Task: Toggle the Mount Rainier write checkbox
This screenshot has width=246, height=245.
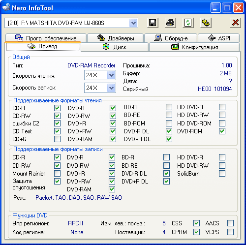Action: pyautogui.click(x=57, y=174)
